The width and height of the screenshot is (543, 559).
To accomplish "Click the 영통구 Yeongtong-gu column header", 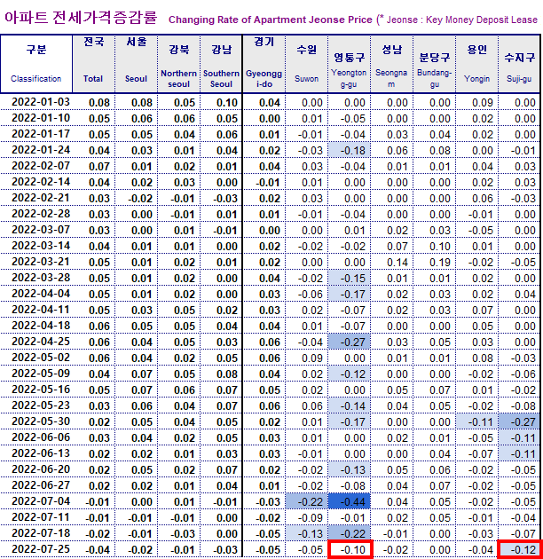I will 349,64.
